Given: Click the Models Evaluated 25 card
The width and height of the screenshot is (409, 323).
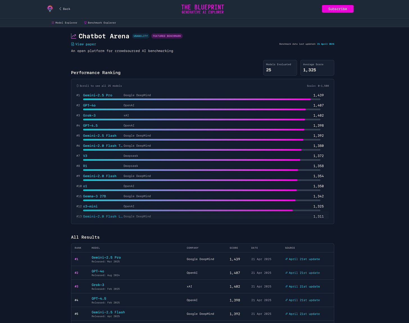Looking at the screenshot, I should point(280,68).
